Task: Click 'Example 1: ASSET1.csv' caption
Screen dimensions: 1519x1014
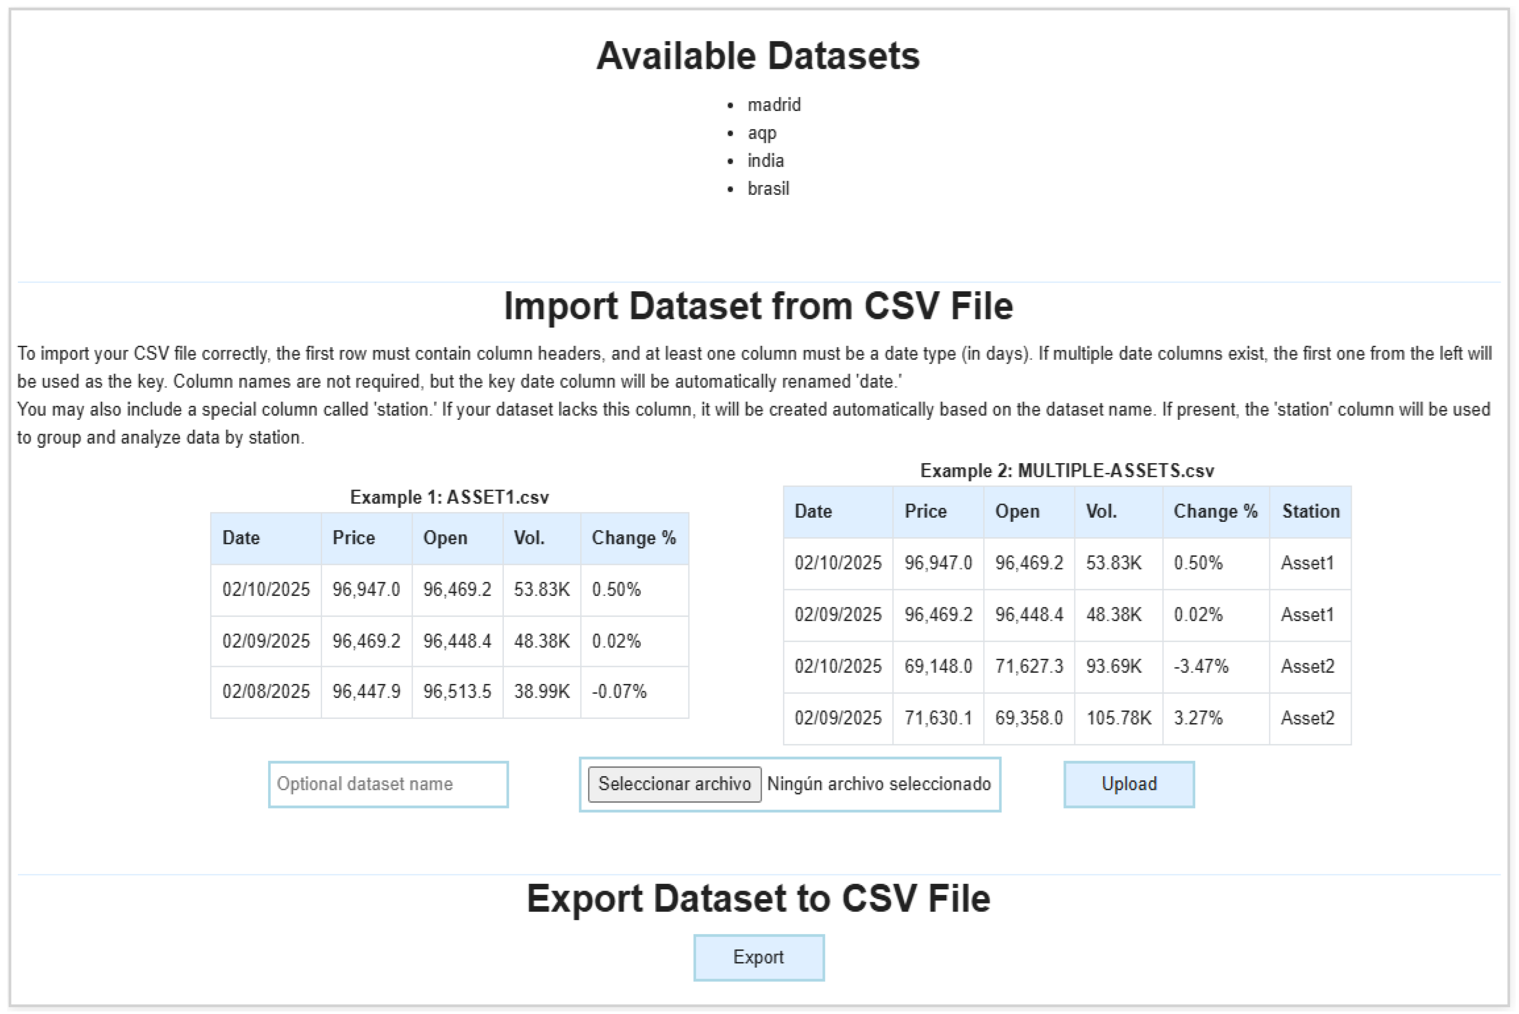Action: click(449, 497)
